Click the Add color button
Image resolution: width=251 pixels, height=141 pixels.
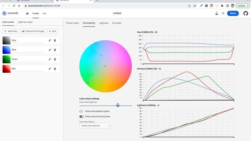tap(11, 31)
